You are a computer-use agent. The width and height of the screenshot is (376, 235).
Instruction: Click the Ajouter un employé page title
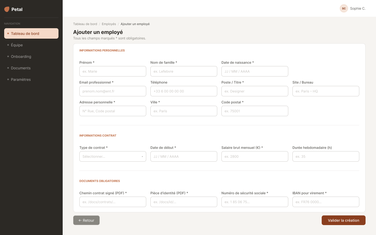tap(98, 32)
